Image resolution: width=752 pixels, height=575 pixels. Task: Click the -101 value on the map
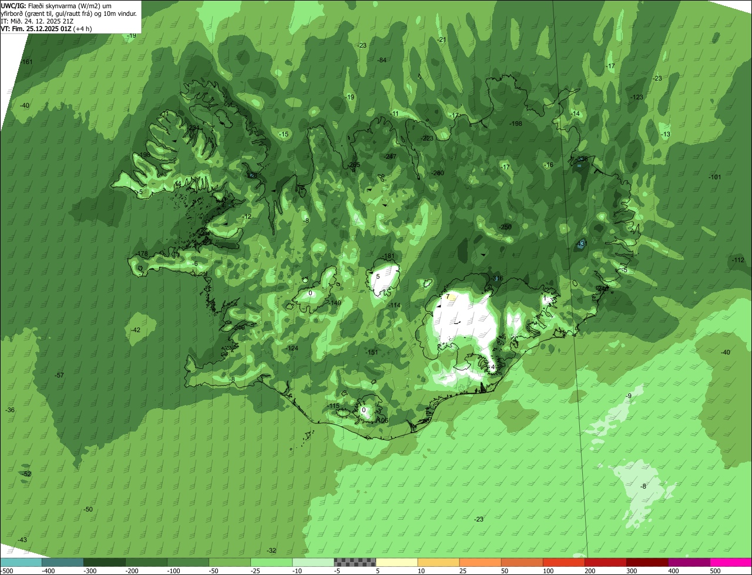coord(714,177)
